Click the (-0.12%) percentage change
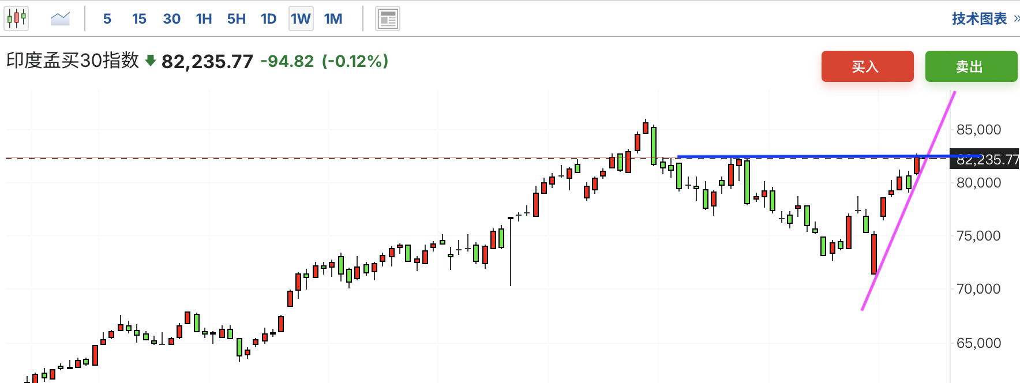1020x383 pixels. (x=355, y=61)
